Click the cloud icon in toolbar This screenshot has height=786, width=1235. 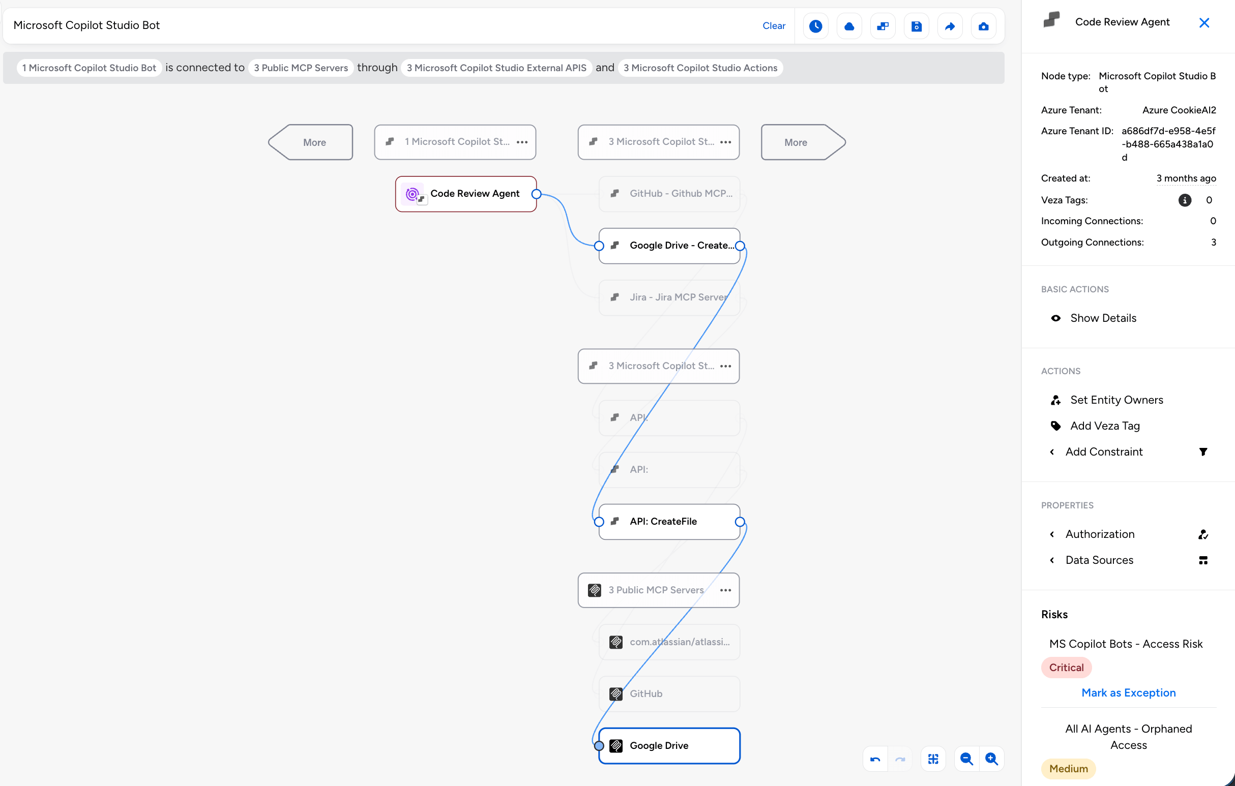click(849, 26)
